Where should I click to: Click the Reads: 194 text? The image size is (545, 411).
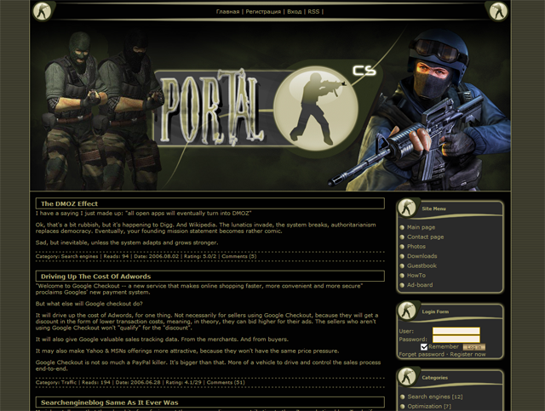click(96, 383)
